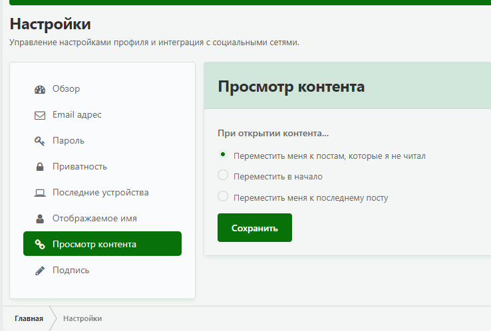Click the laptop icon beside Последние устройства
The image size is (491, 331).
(x=40, y=193)
